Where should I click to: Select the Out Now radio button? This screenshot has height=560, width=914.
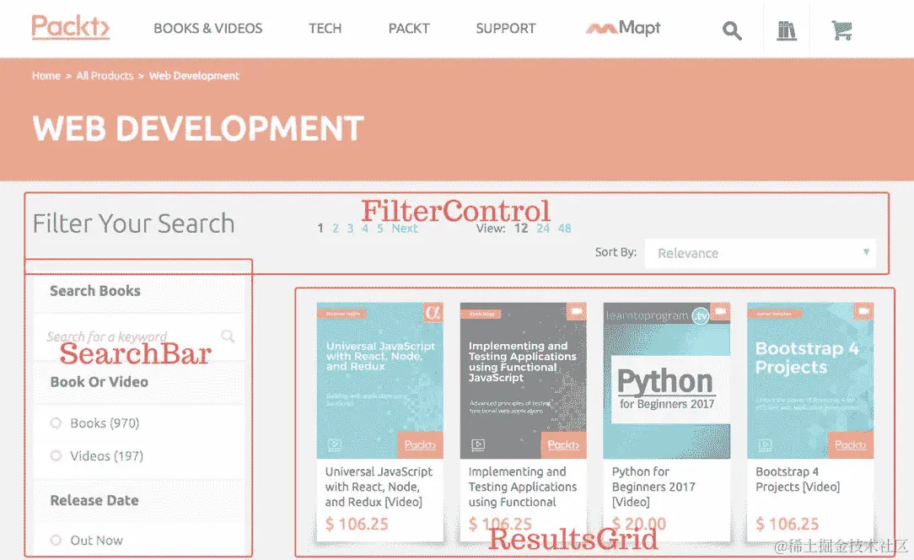(56, 540)
